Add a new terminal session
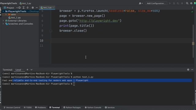 point(27,70)
